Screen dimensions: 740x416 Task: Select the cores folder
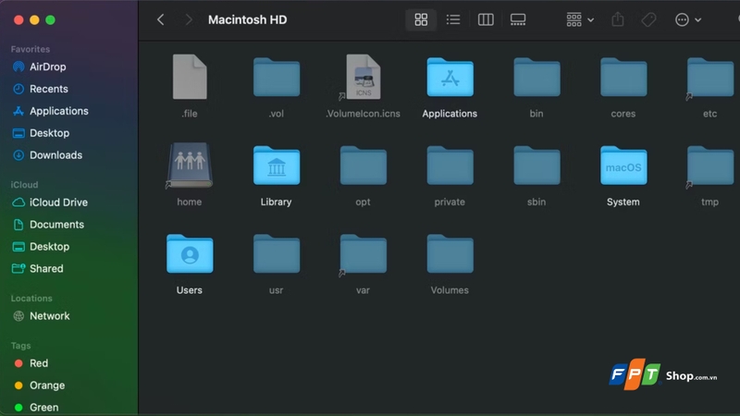pos(623,77)
